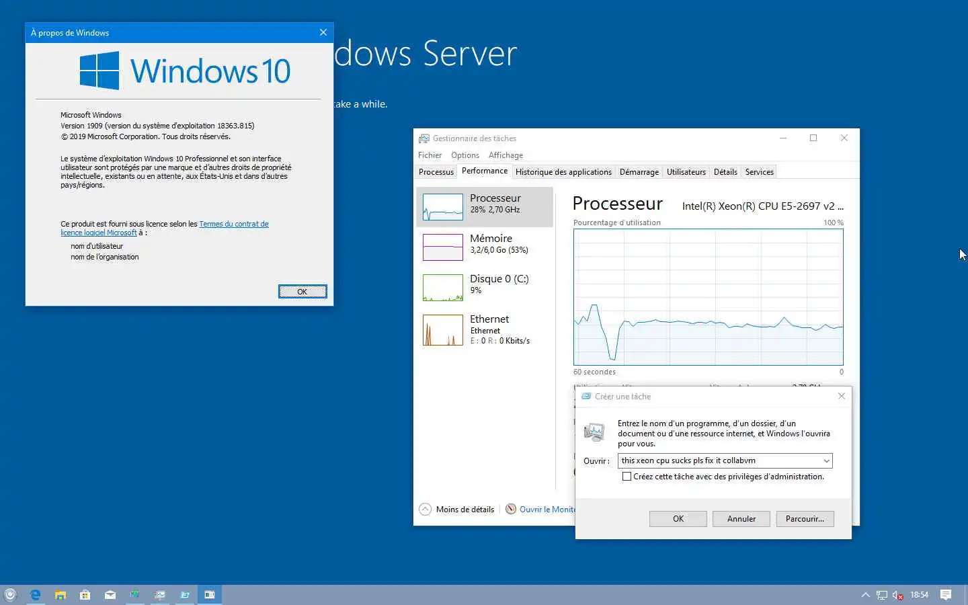Click the Run icon in Créer une tâche
The height and width of the screenshot is (605, 968).
click(x=594, y=432)
